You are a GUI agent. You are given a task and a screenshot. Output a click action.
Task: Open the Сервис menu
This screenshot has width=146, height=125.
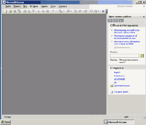pyautogui.click(x=44, y=6)
